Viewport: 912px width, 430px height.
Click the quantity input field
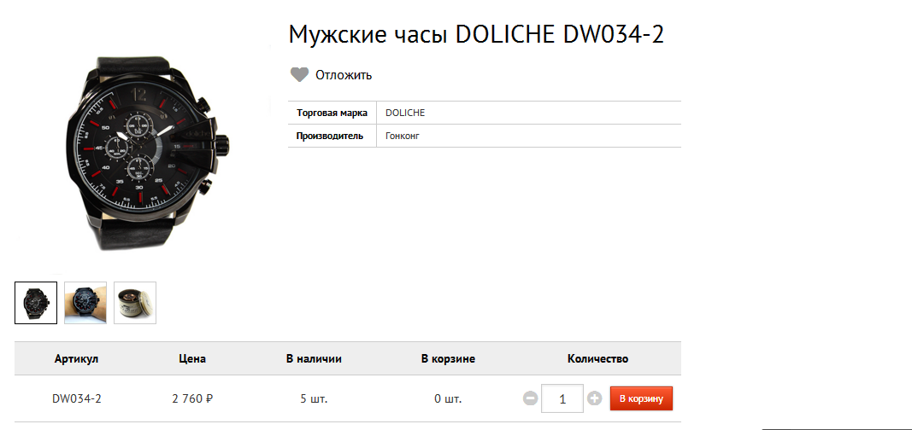tap(562, 398)
